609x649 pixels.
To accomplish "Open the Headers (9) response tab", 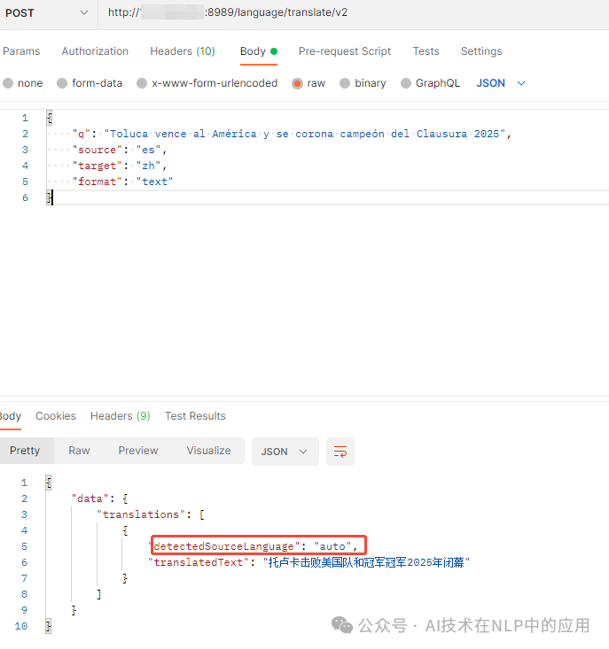I will pyautogui.click(x=120, y=416).
